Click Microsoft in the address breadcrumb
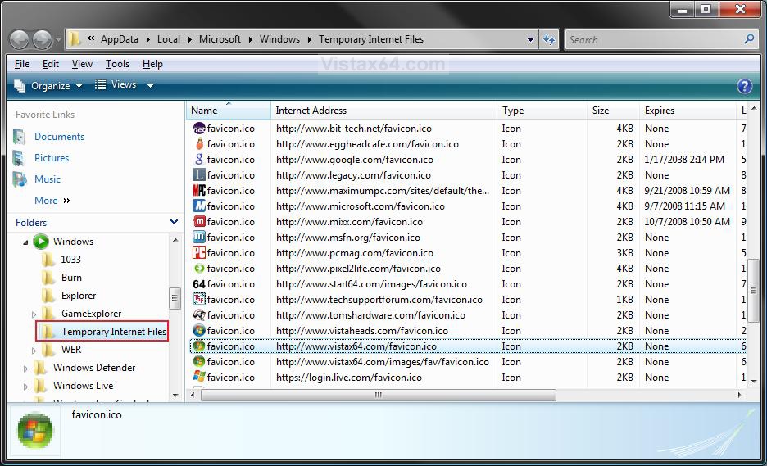The width and height of the screenshot is (767, 466). pyautogui.click(x=220, y=39)
